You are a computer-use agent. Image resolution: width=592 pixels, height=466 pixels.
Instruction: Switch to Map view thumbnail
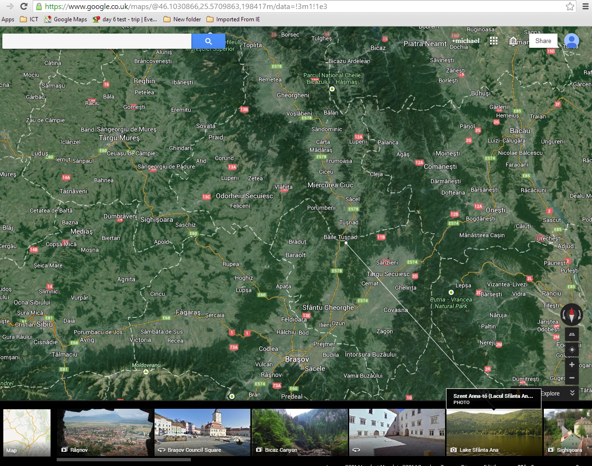point(27,432)
